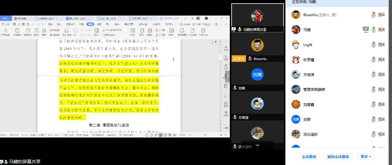
Task: Click the 朗读 (read aloud) microphone icon in the ribbon
Action: pos(44,30)
